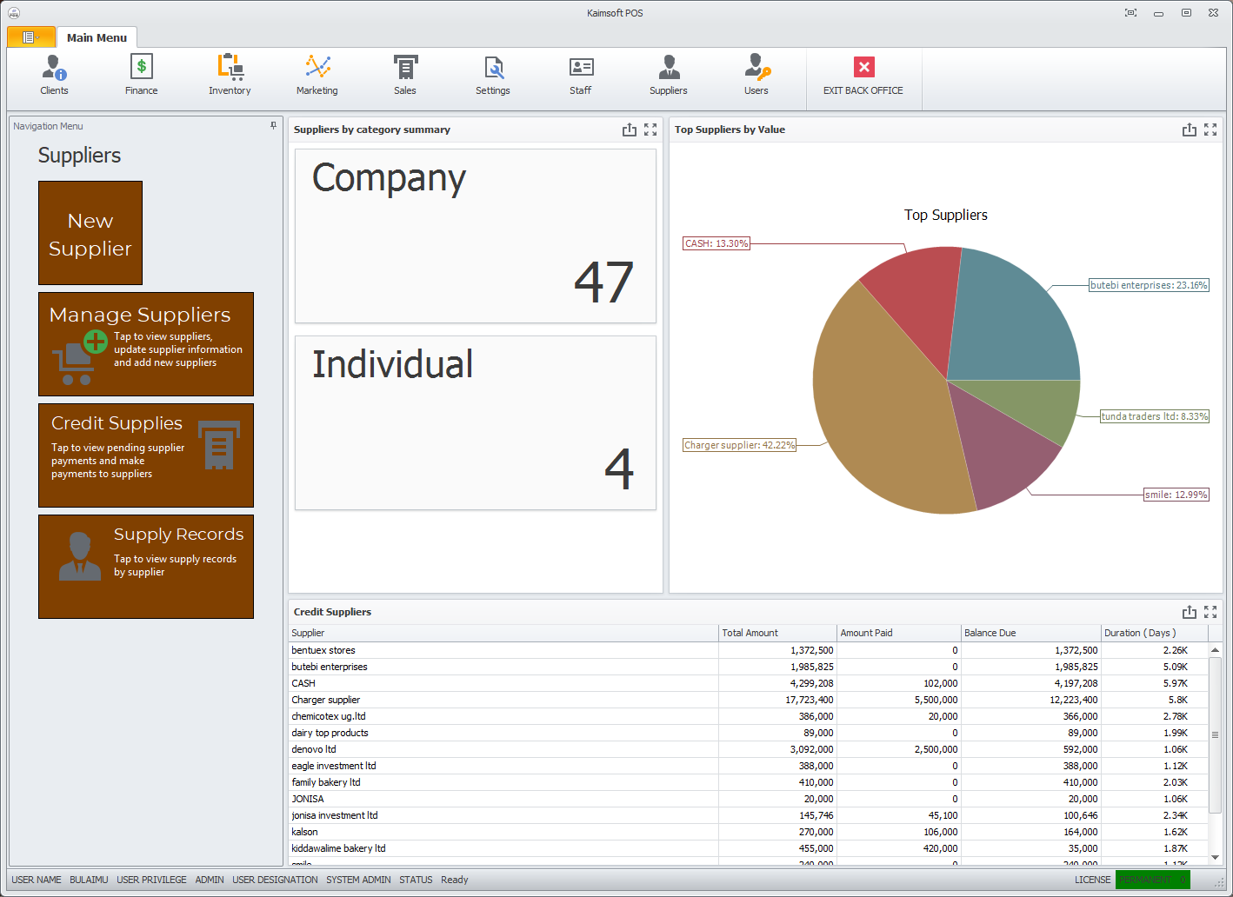Export the Suppliers by category summary panel
The image size is (1233, 897).
tap(630, 130)
